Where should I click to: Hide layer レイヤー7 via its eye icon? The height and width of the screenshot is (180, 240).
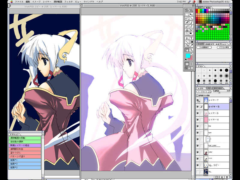coord(198,100)
